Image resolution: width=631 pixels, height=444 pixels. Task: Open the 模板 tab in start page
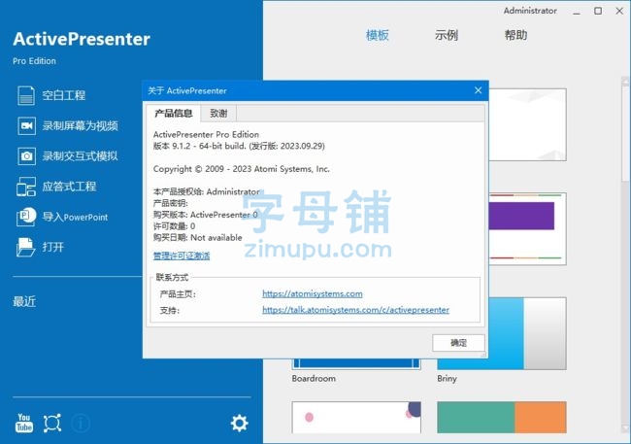point(377,35)
